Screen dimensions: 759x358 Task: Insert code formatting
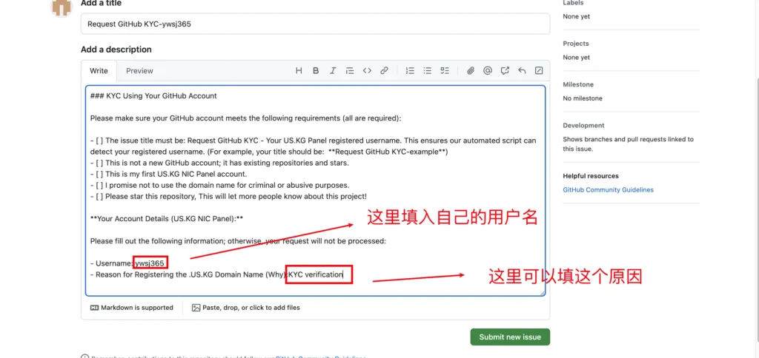click(x=367, y=71)
